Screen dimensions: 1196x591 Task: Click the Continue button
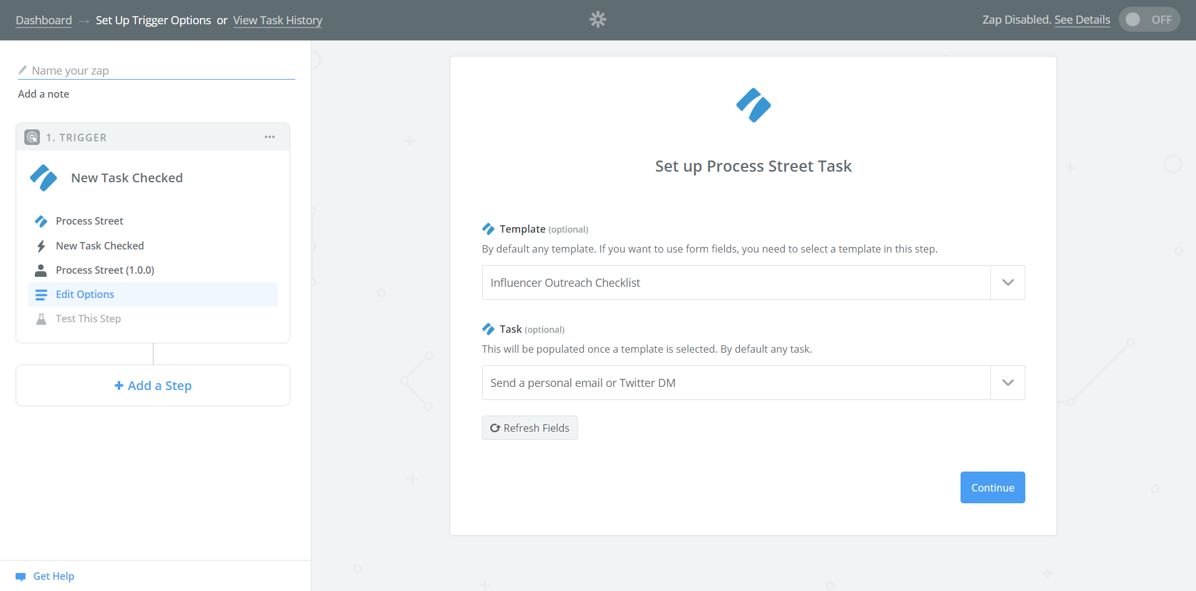click(992, 487)
